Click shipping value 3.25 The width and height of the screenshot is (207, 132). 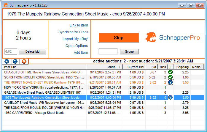[x=185, y=108]
